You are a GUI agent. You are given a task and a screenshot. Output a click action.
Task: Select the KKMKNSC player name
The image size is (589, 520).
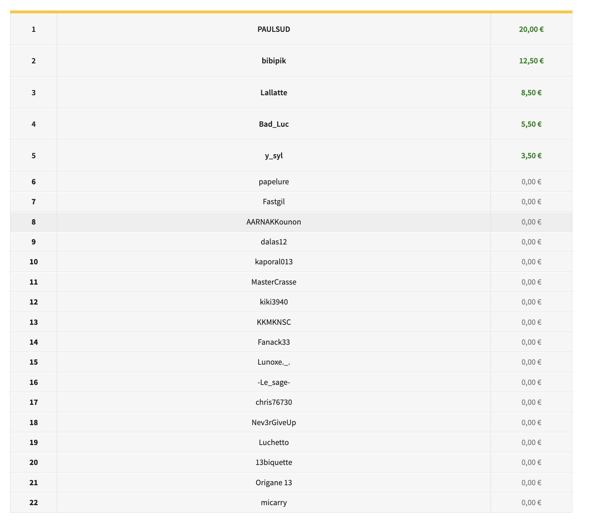[x=274, y=322]
